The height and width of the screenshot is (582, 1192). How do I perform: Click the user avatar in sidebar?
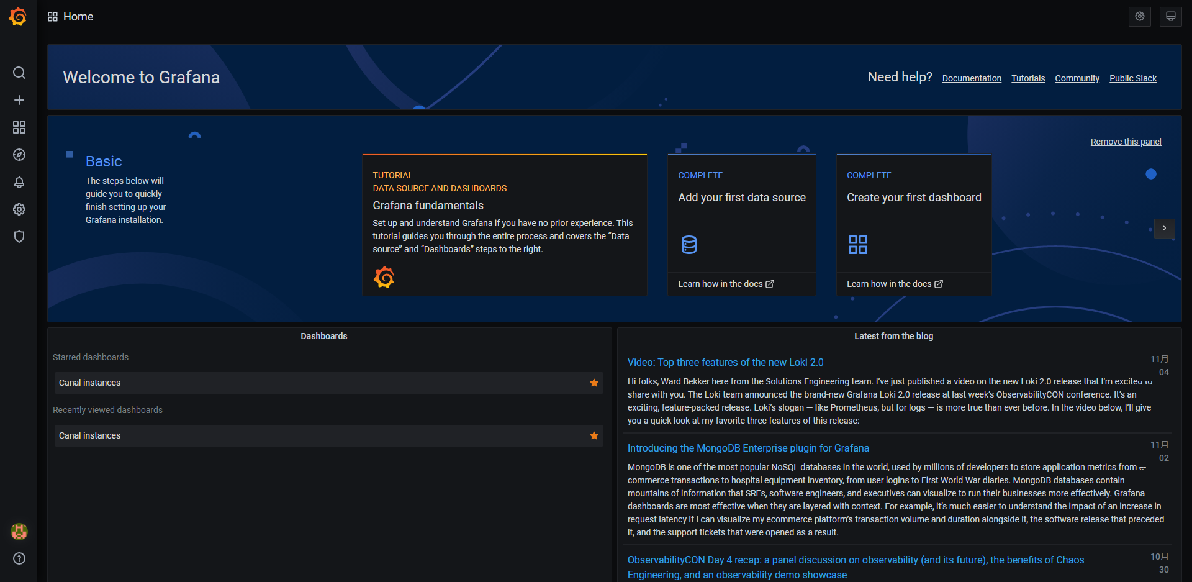pyautogui.click(x=19, y=531)
